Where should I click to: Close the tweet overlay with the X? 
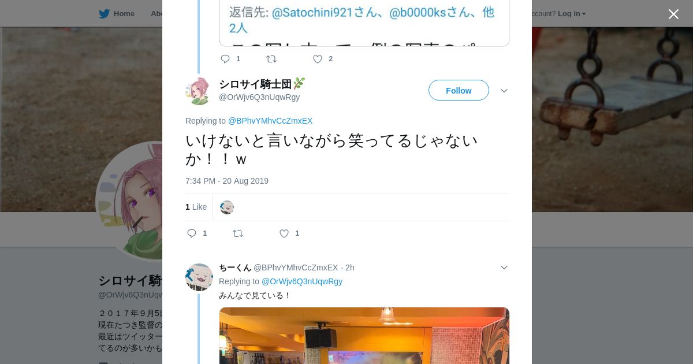(673, 14)
